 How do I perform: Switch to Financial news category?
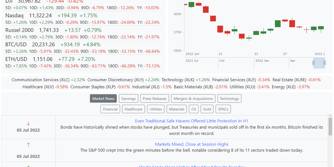click(x=110, y=109)
